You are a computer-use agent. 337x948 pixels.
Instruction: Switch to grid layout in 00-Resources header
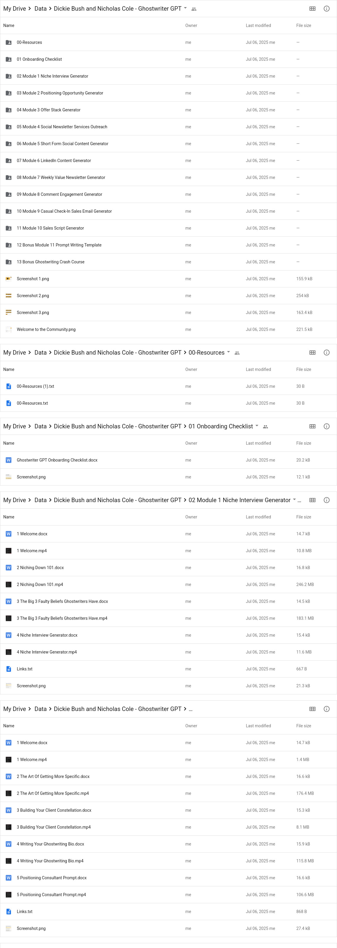(x=312, y=353)
